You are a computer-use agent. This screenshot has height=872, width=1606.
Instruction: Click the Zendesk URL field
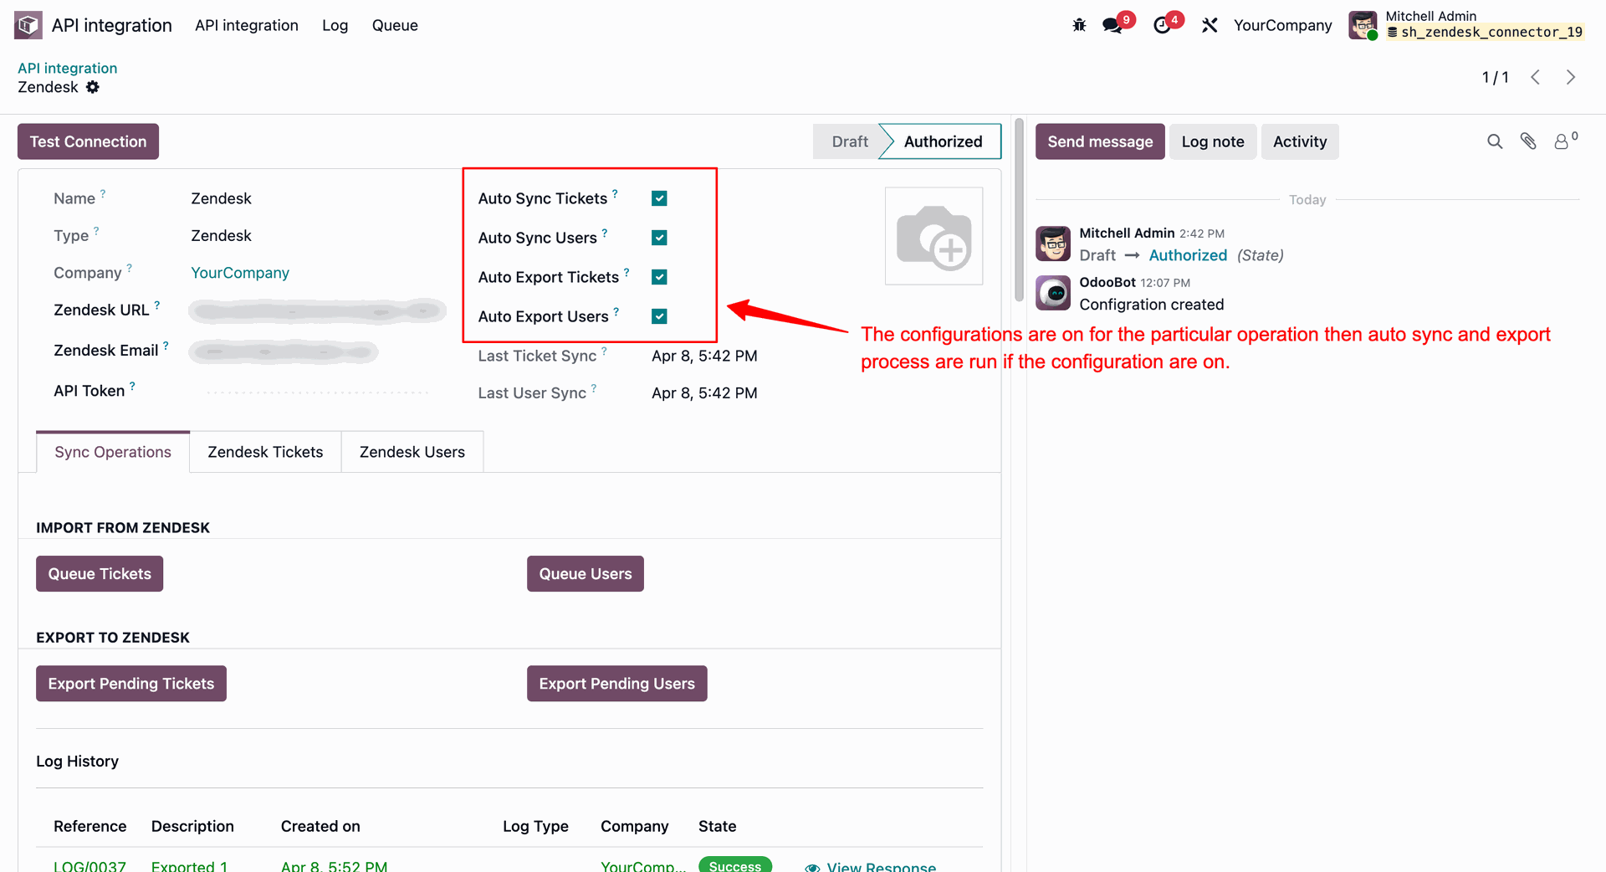(317, 310)
